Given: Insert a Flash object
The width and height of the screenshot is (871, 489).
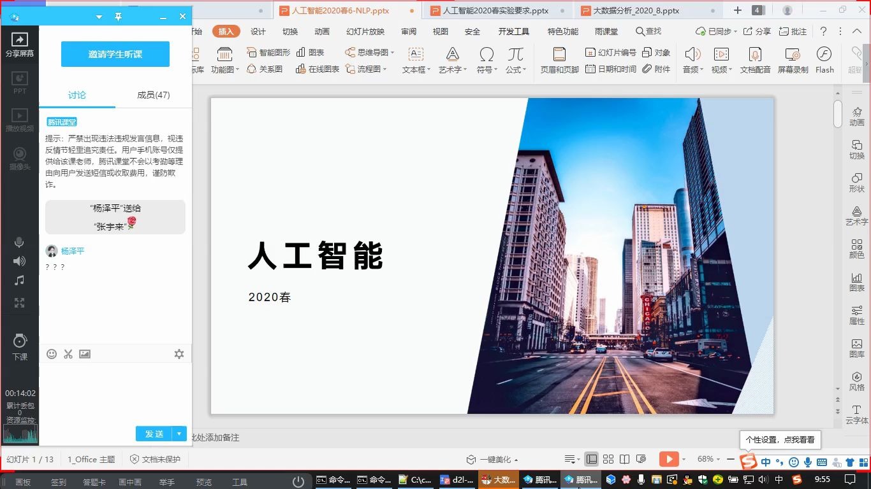Looking at the screenshot, I should tap(824, 60).
